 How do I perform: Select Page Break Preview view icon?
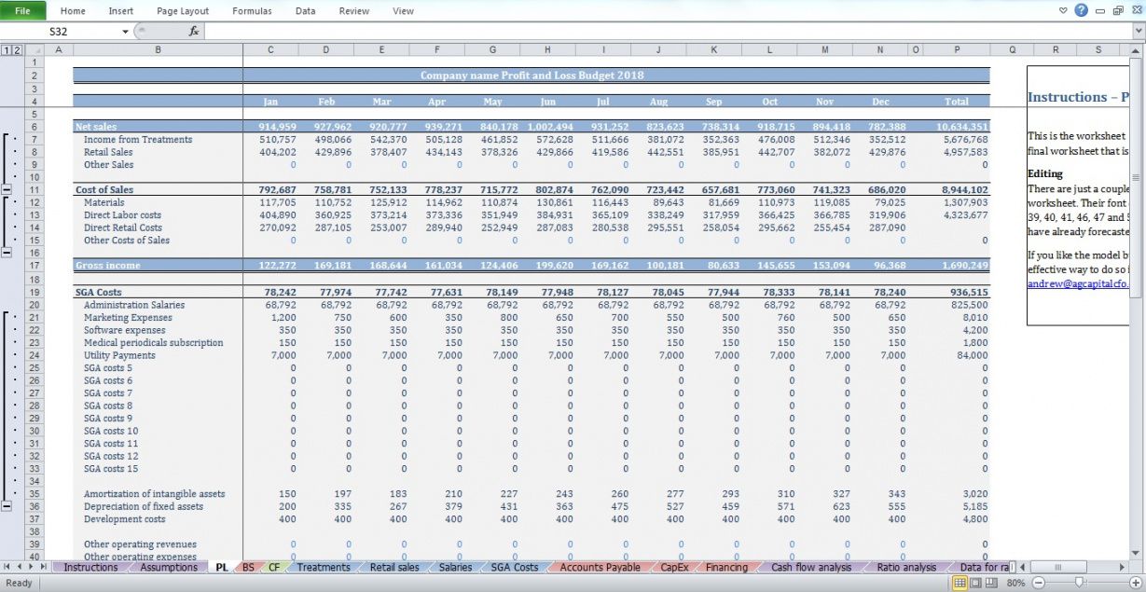(992, 583)
